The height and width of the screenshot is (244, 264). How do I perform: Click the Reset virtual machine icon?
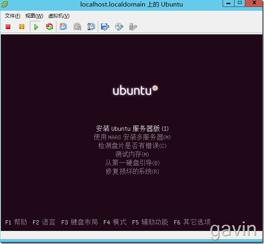(50, 27)
